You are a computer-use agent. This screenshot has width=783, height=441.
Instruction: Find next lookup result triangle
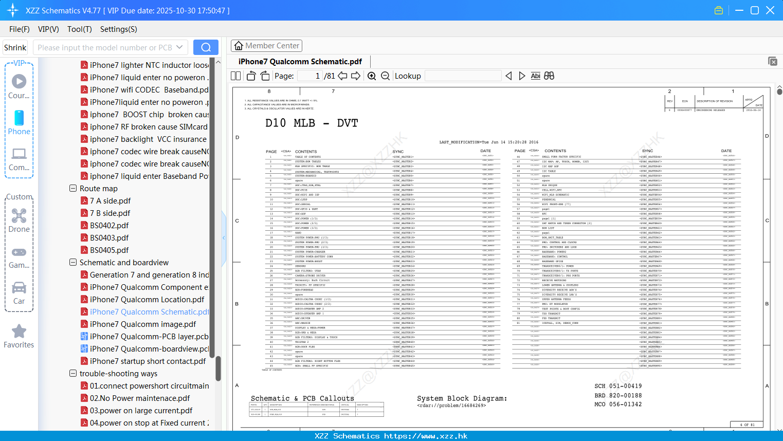pos(522,76)
